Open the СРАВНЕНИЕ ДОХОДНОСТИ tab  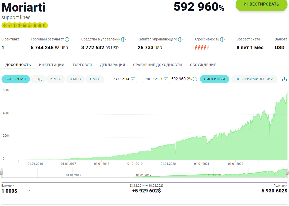157,65
